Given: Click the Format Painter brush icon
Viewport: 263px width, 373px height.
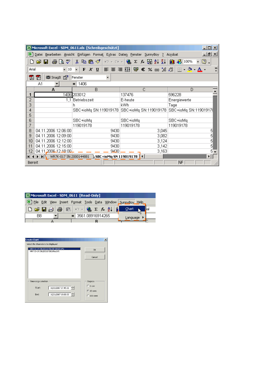Looking at the screenshot, I should (x=98, y=62).
